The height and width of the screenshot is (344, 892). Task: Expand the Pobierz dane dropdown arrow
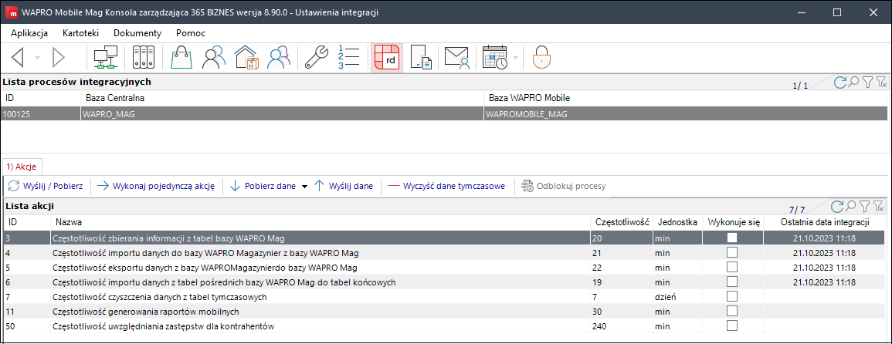(304, 186)
